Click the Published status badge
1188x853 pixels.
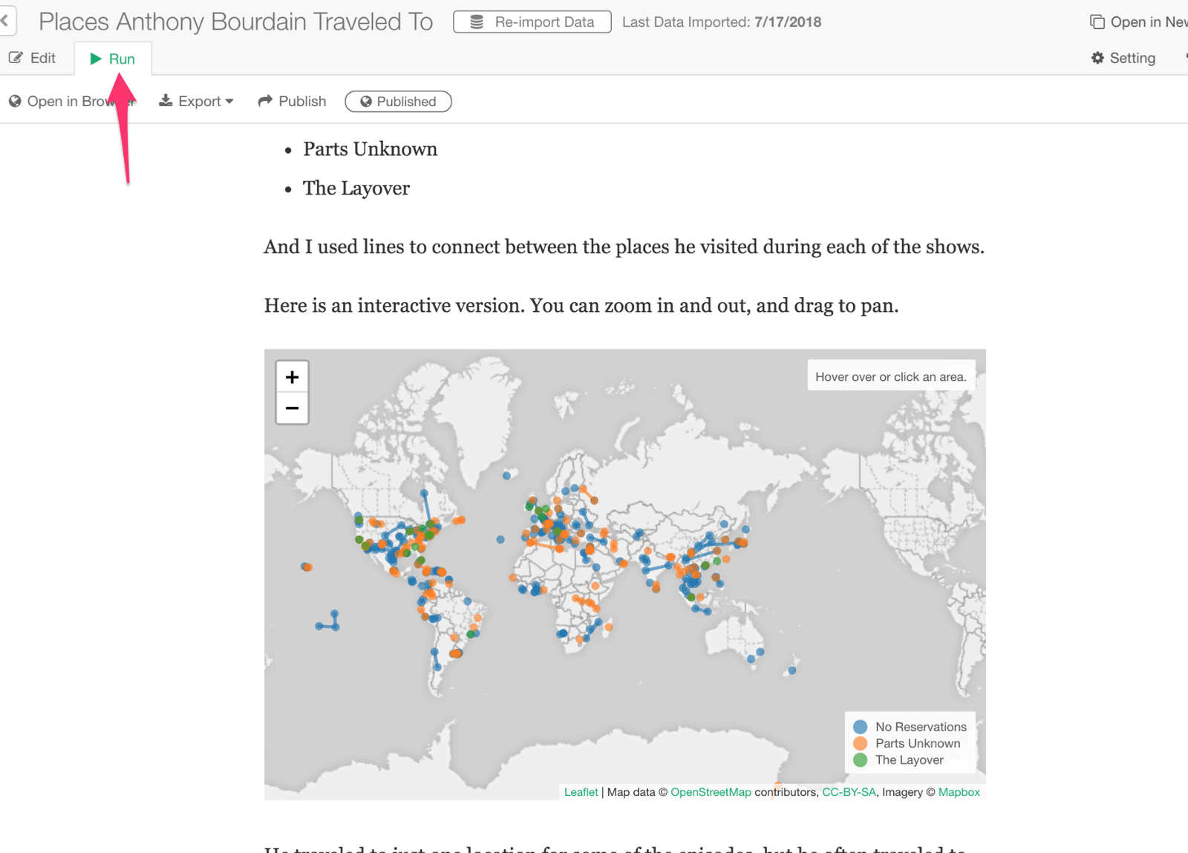pyautogui.click(x=398, y=102)
